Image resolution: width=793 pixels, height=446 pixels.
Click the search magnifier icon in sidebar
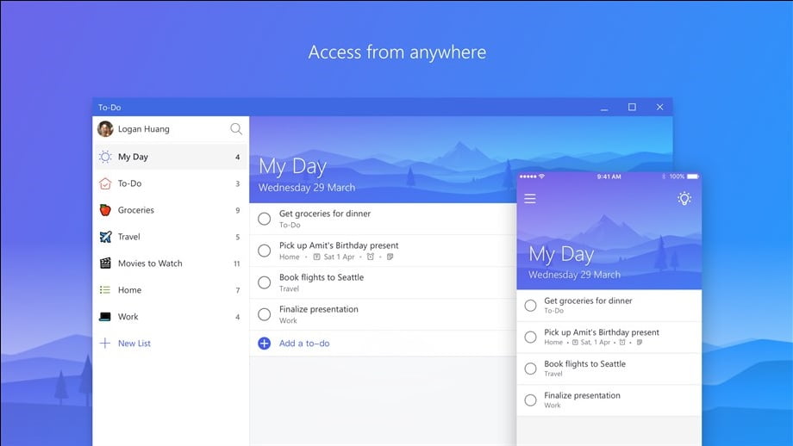[x=235, y=129]
